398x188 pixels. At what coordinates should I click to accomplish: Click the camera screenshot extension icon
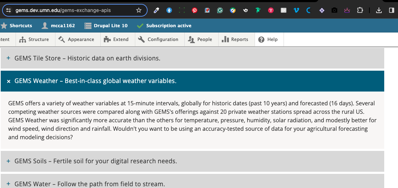[334, 11]
